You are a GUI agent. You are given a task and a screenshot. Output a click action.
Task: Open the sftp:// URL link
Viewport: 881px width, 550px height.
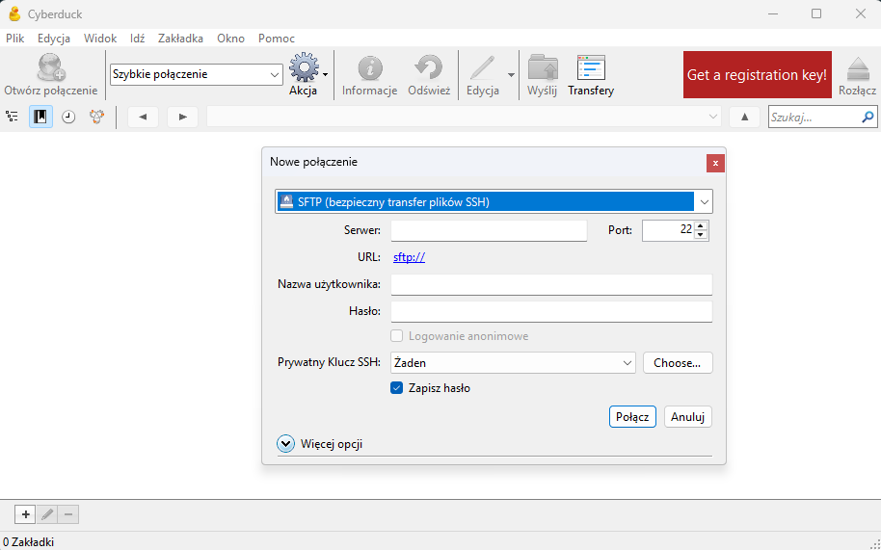409,257
